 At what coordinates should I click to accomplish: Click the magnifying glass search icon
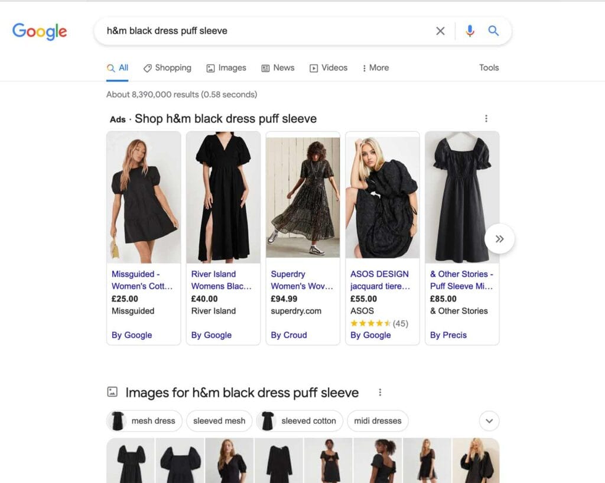click(x=494, y=31)
